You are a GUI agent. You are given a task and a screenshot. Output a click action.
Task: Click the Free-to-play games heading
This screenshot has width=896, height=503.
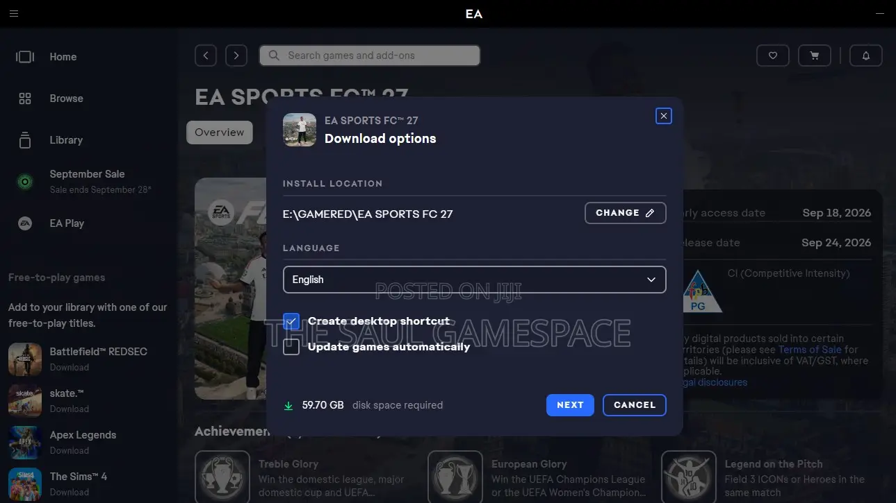click(x=57, y=278)
